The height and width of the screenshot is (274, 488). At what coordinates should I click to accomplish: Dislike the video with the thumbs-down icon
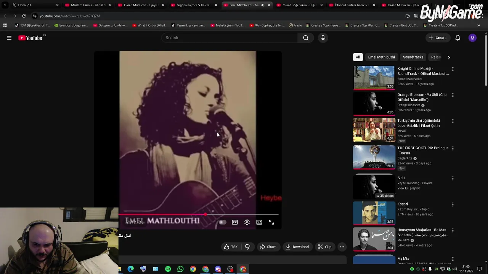click(x=248, y=247)
